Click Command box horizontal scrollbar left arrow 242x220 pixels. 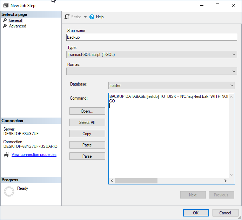point(112,181)
